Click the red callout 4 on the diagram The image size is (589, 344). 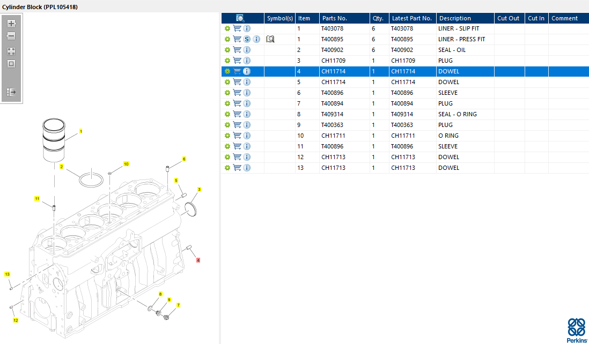point(198,260)
